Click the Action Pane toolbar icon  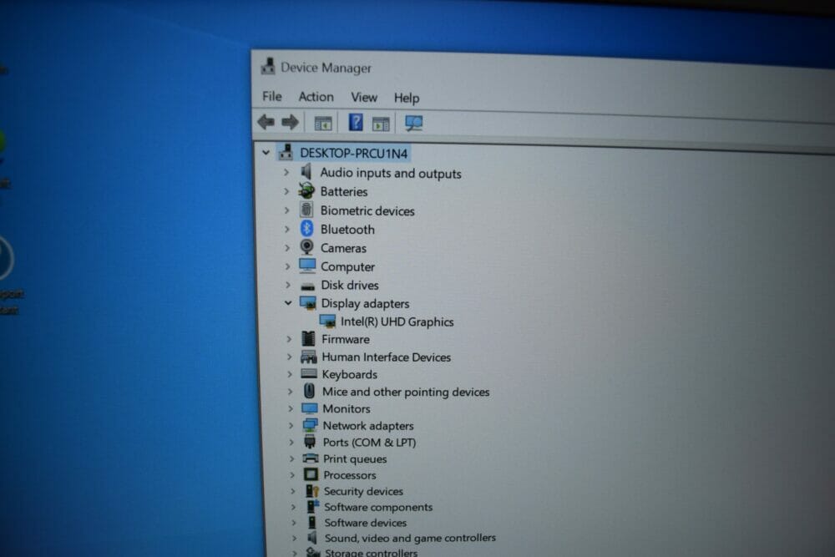(x=381, y=124)
